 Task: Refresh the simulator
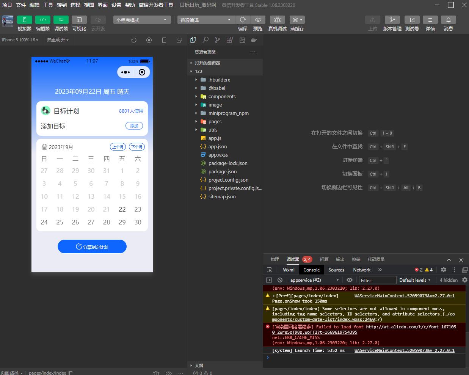(x=134, y=40)
